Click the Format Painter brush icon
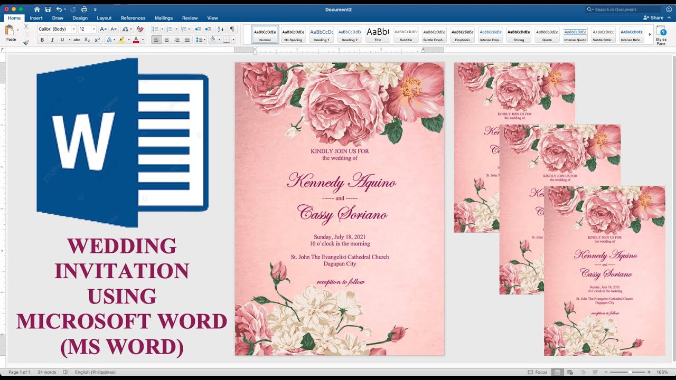 coord(26,42)
